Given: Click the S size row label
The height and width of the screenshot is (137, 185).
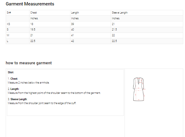Looking at the screenshot, I should tap(7, 30).
